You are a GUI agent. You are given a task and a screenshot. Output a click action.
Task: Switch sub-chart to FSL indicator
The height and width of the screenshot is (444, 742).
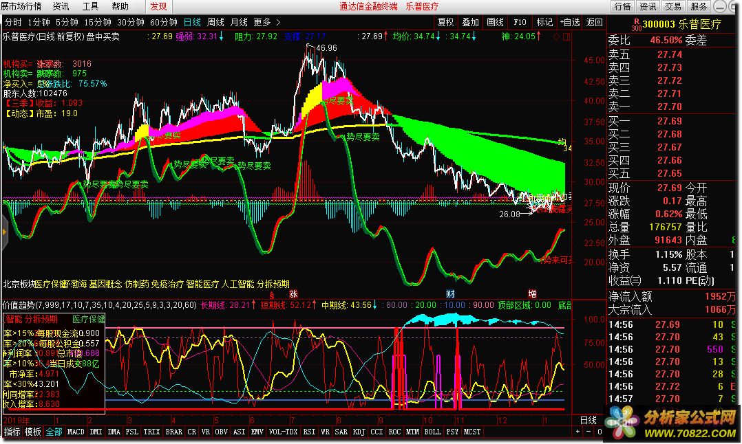(131, 431)
